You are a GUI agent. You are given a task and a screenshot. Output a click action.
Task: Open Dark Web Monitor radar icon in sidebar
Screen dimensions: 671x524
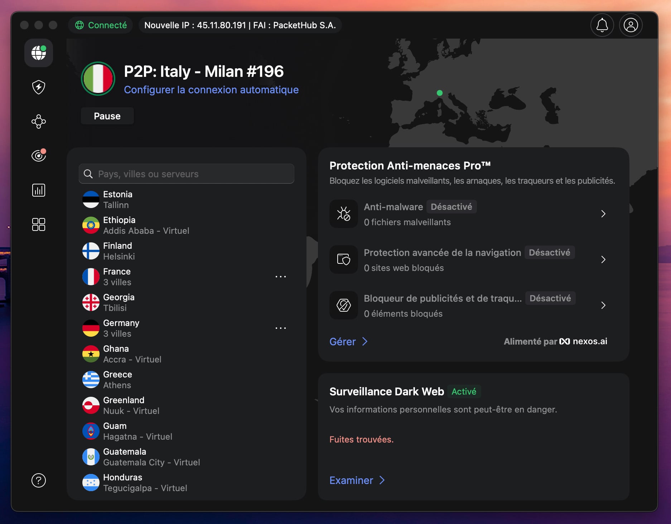point(39,155)
